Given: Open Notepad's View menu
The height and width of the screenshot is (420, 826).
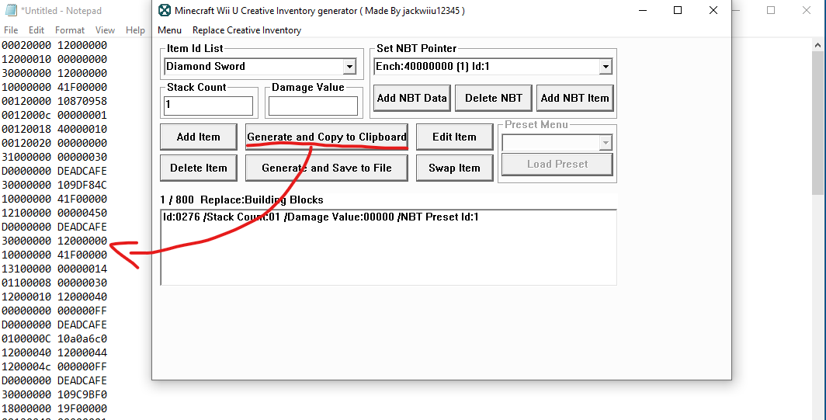Looking at the screenshot, I should click(x=105, y=30).
